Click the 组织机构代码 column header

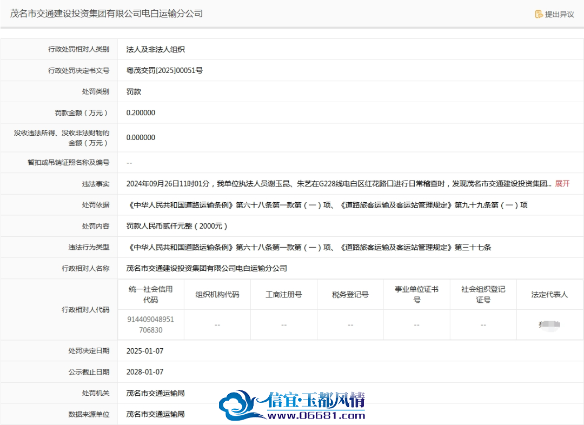(x=217, y=294)
